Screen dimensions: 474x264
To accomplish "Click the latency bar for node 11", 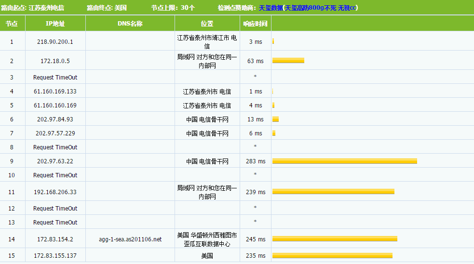I will coord(333,192).
